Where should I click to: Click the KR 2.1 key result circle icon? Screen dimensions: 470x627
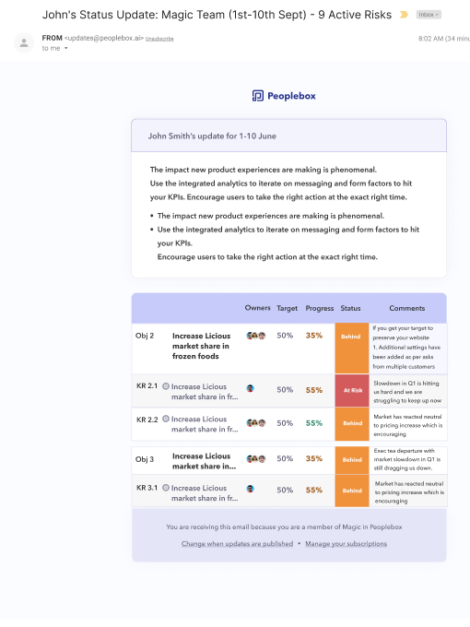(166, 386)
